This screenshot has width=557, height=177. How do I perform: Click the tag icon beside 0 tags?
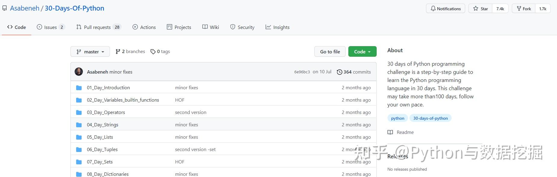coord(153,52)
